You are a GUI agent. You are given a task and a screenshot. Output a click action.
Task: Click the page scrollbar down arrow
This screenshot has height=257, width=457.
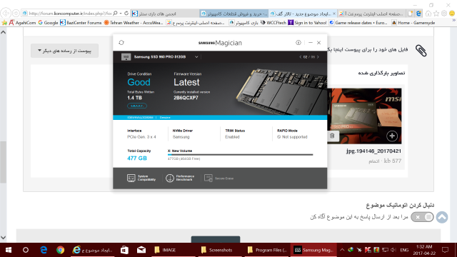click(3, 238)
